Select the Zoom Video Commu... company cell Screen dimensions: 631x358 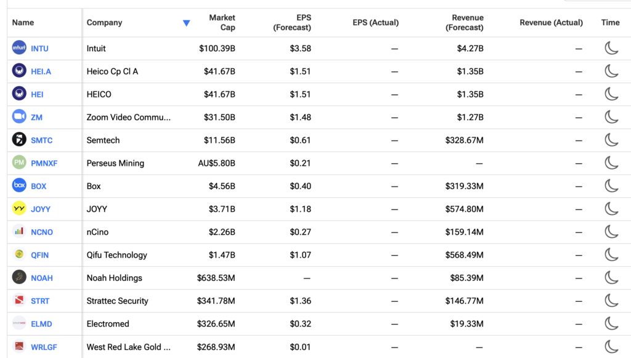click(x=128, y=117)
